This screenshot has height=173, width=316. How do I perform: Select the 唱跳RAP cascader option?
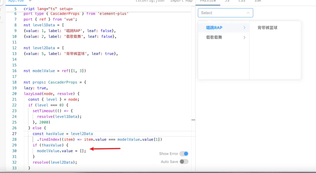pyautogui.click(x=224, y=28)
